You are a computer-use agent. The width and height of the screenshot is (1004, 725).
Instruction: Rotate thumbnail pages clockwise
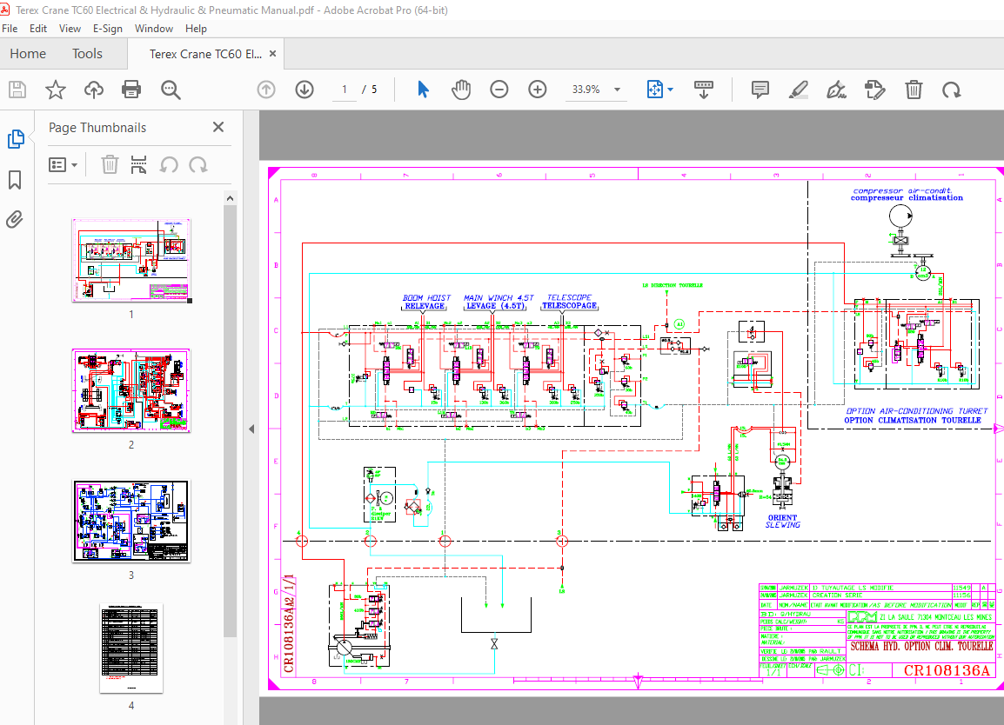[197, 165]
